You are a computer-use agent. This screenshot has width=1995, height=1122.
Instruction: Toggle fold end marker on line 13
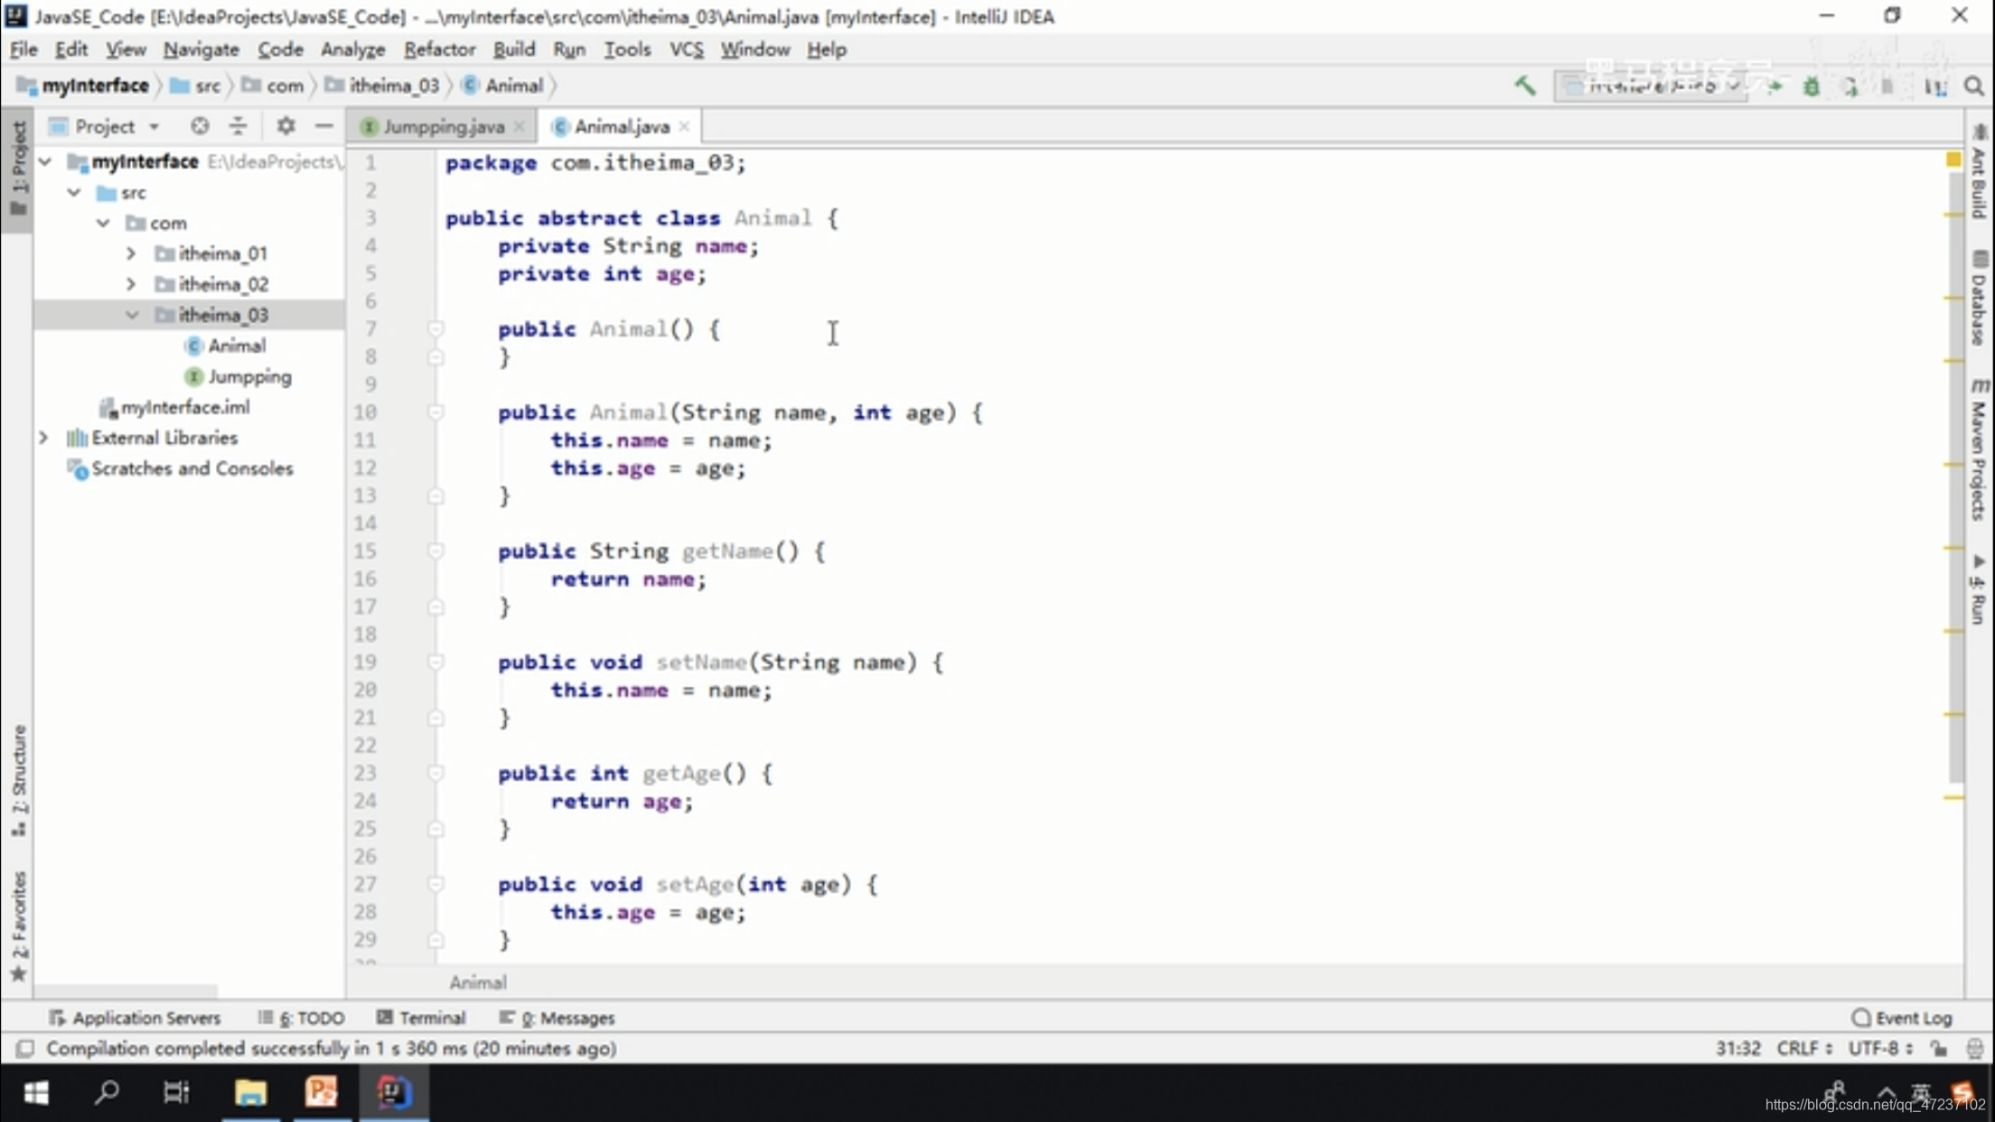pyautogui.click(x=436, y=496)
